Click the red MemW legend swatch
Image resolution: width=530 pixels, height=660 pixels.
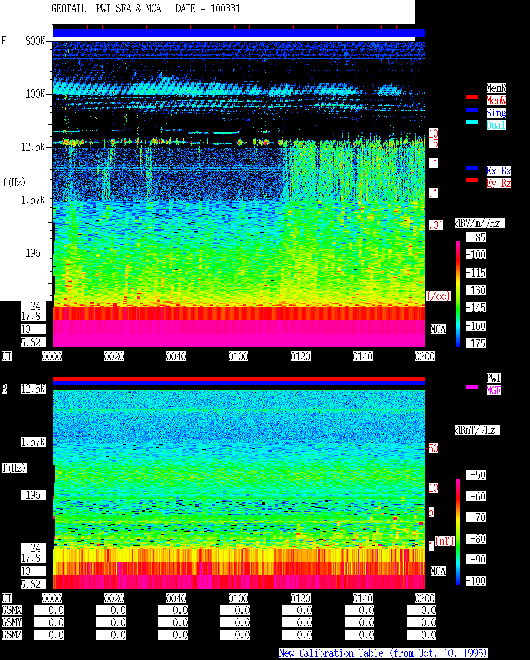(x=472, y=97)
